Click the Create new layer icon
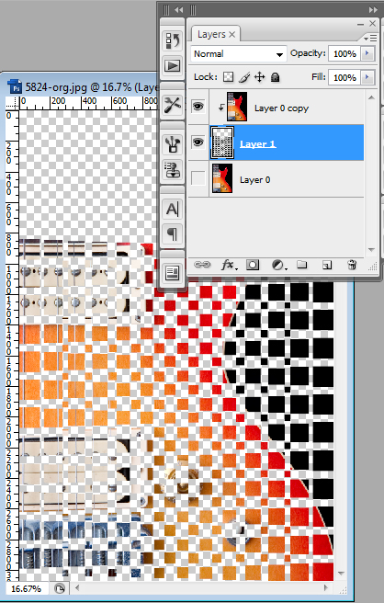This screenshot has width=384, height=603. (x=327, y=265)
